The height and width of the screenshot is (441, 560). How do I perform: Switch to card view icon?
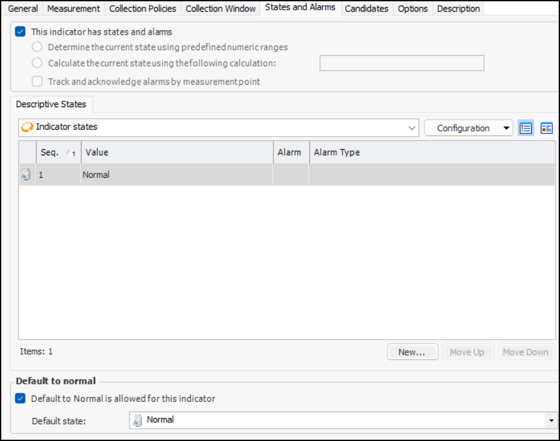click(546, 128)
